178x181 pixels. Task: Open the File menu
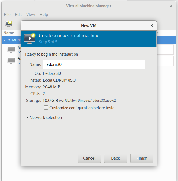pos(7,15)
